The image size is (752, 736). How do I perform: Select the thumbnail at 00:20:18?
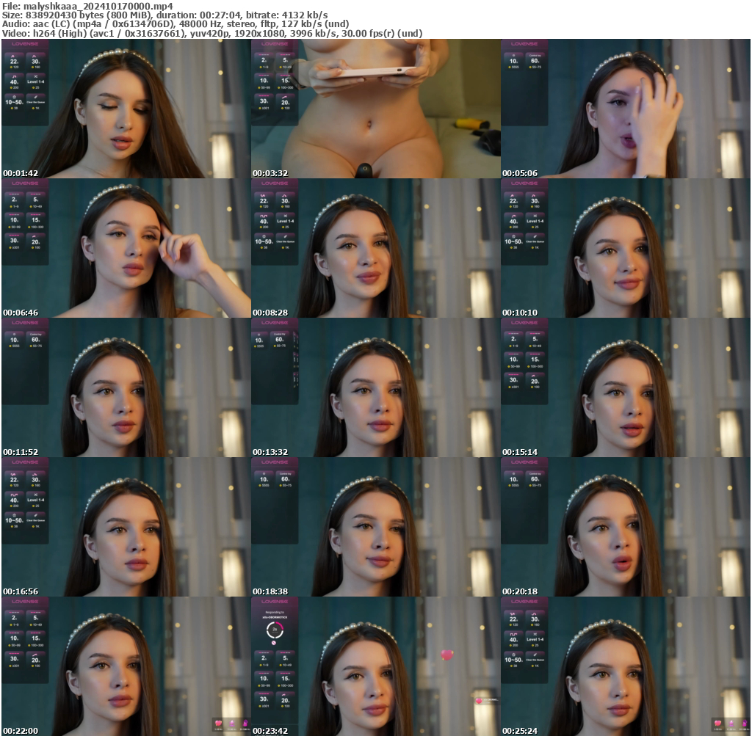click(x=625, y=527)
